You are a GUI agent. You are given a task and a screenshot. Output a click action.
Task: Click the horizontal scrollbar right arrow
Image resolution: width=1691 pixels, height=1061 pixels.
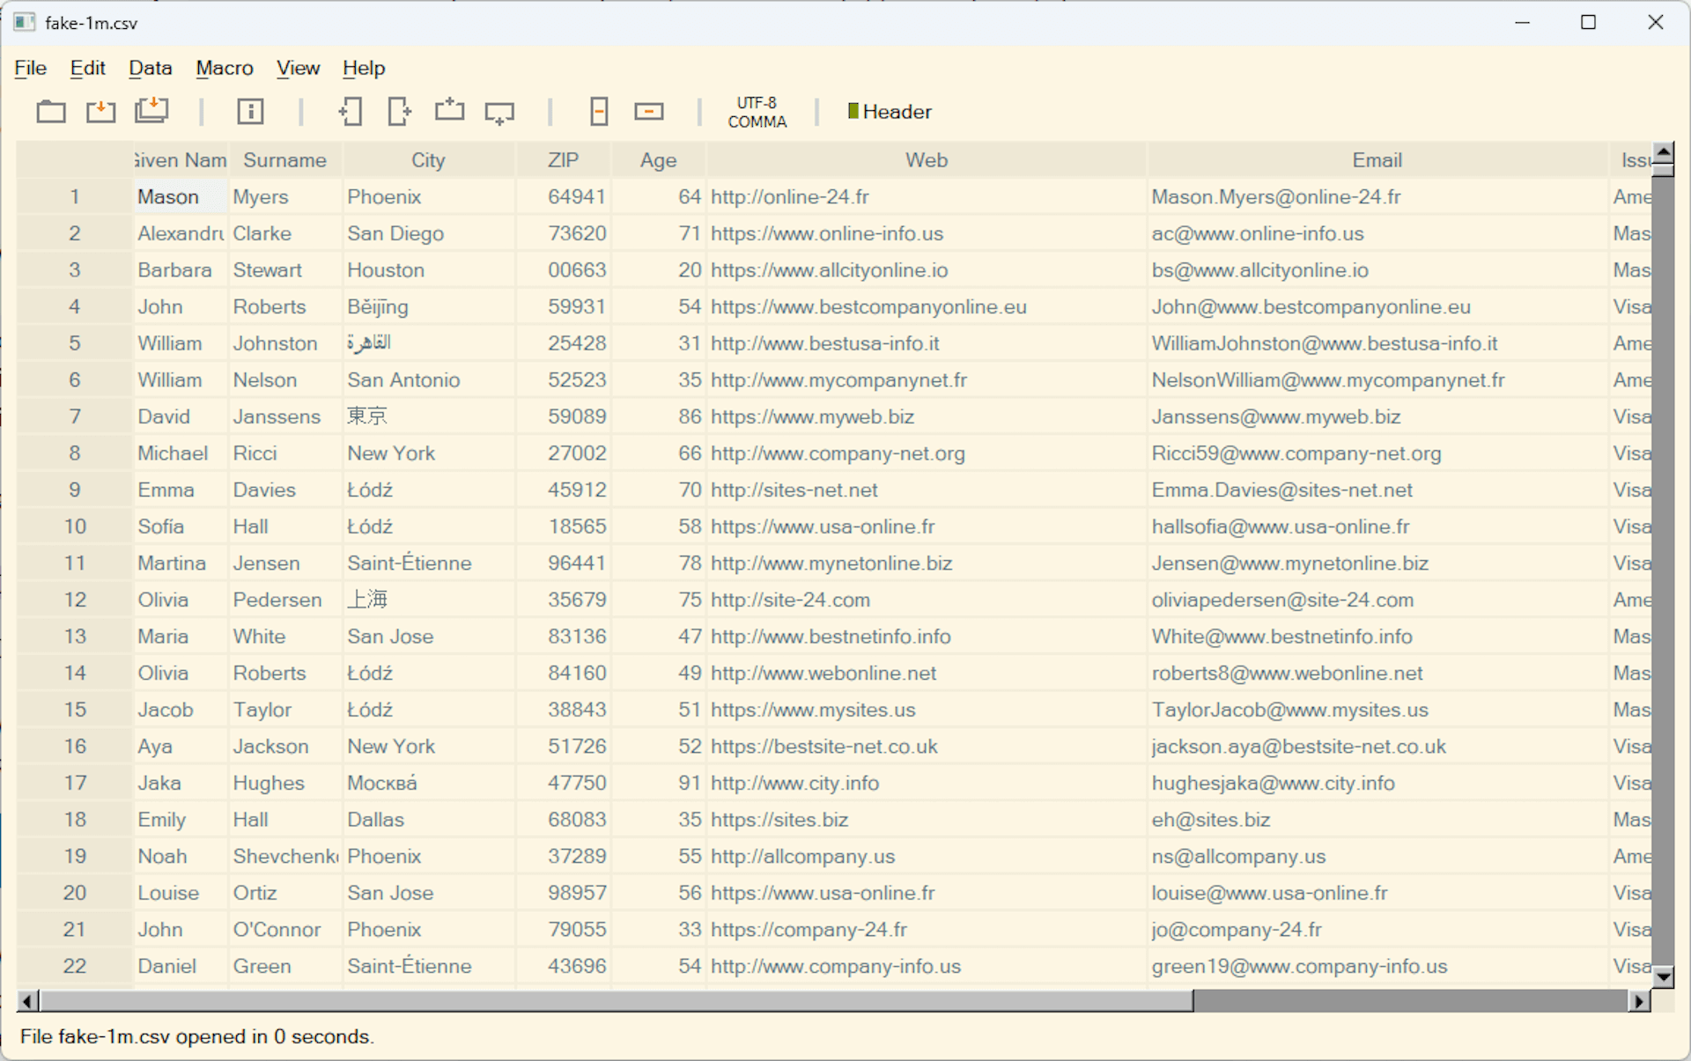point(1639,1001)
